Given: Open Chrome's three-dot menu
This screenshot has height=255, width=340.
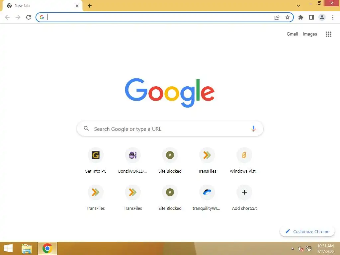Looking at the screenshot, I should click(x=333, y=17).
